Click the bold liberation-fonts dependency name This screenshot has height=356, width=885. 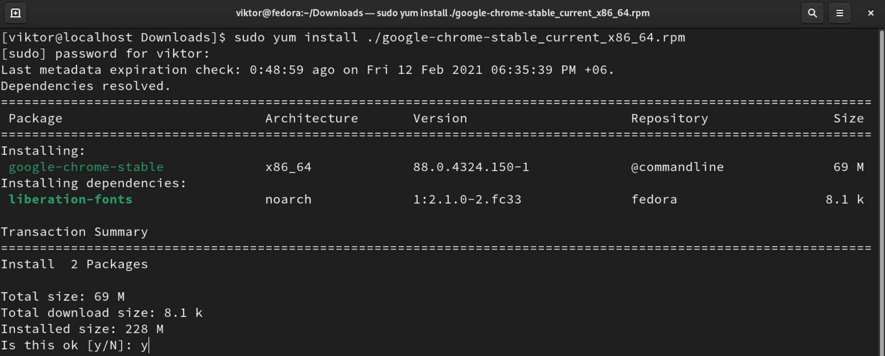pyautogui.click(x=71, y=200)
